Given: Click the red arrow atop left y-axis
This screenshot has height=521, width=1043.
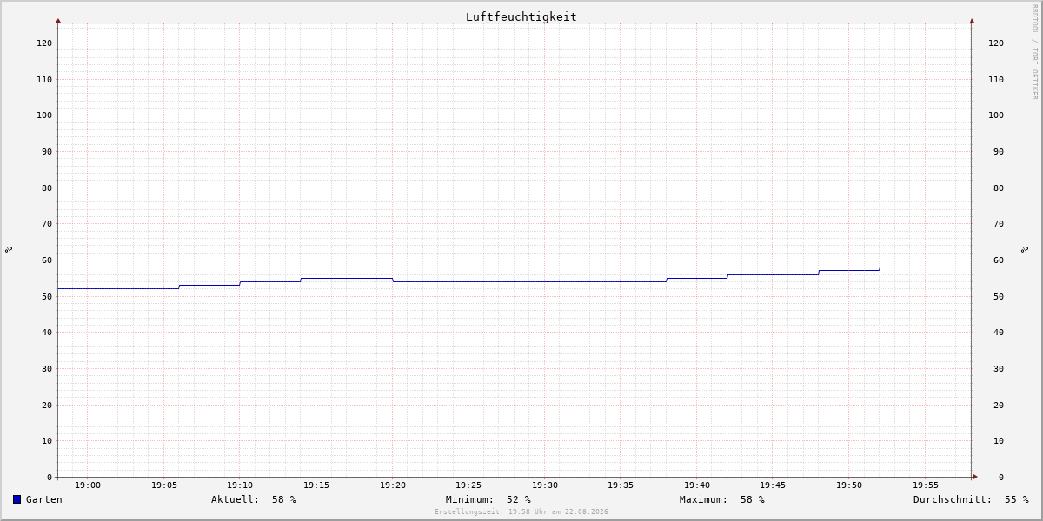Looking at the screenshot, I should pyautogui.click(x=58, y=20).
